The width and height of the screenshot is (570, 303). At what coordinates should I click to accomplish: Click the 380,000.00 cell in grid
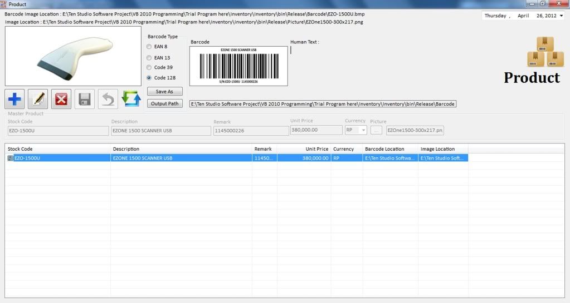(304, 158)
